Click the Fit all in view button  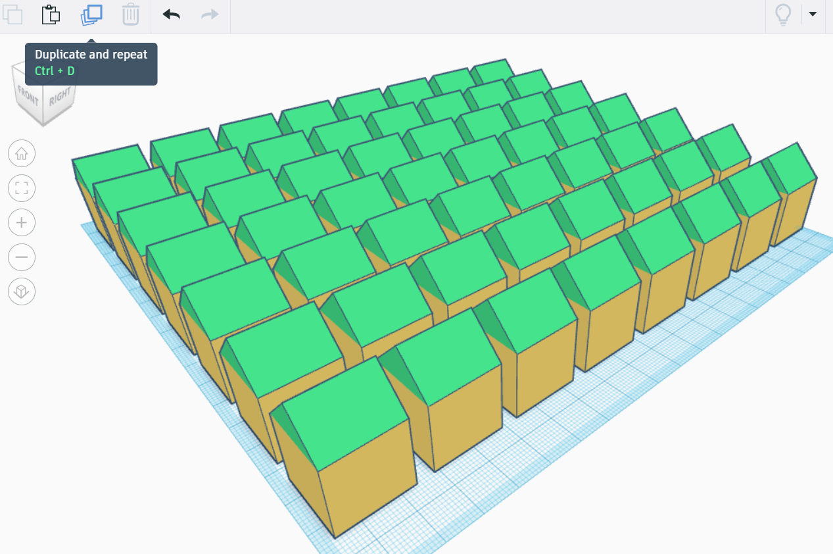[22, 189]
